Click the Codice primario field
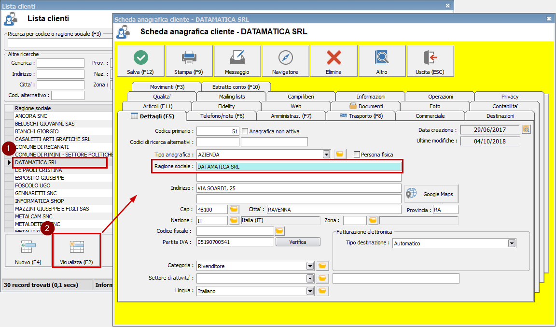The height and width of the screenshot is (327, 556). [218, 131]
